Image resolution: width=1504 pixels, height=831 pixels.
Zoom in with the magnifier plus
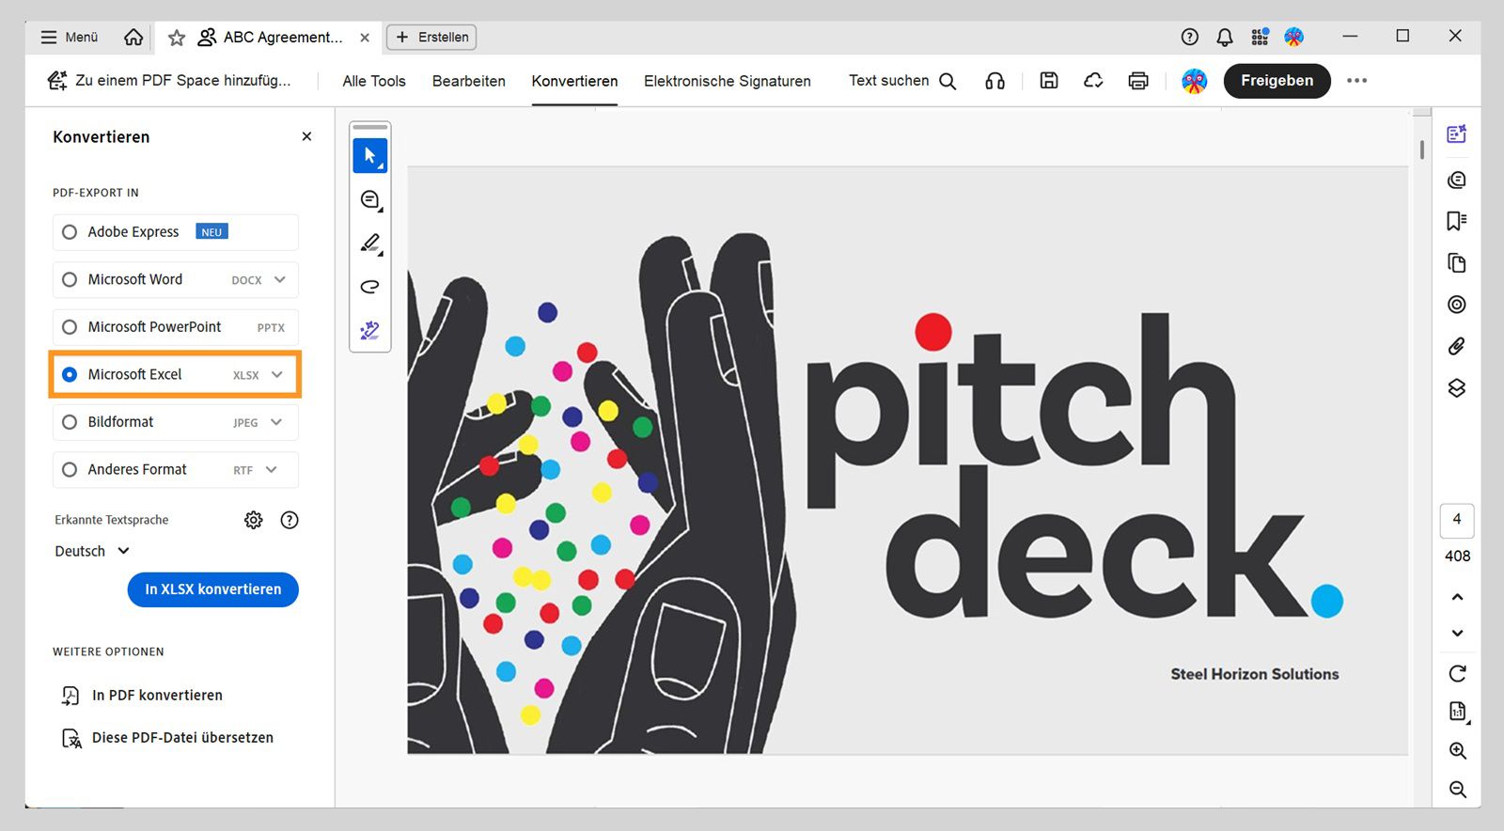(1457, 751)
